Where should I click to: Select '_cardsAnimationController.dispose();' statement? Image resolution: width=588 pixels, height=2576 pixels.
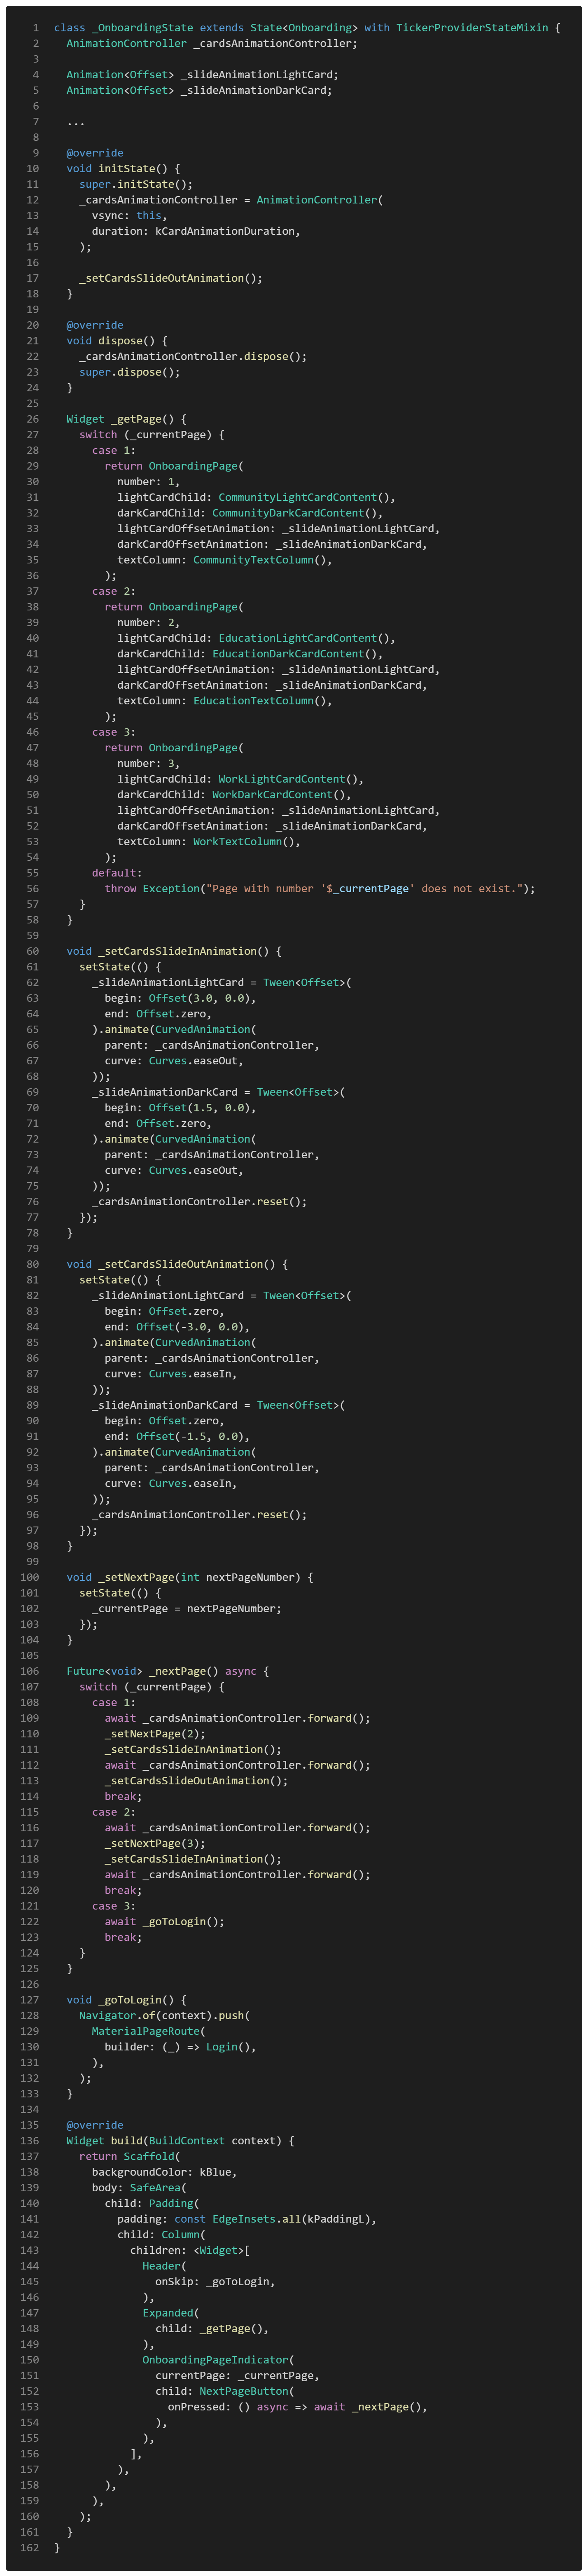pyautogui.click(x=193, y=357)
